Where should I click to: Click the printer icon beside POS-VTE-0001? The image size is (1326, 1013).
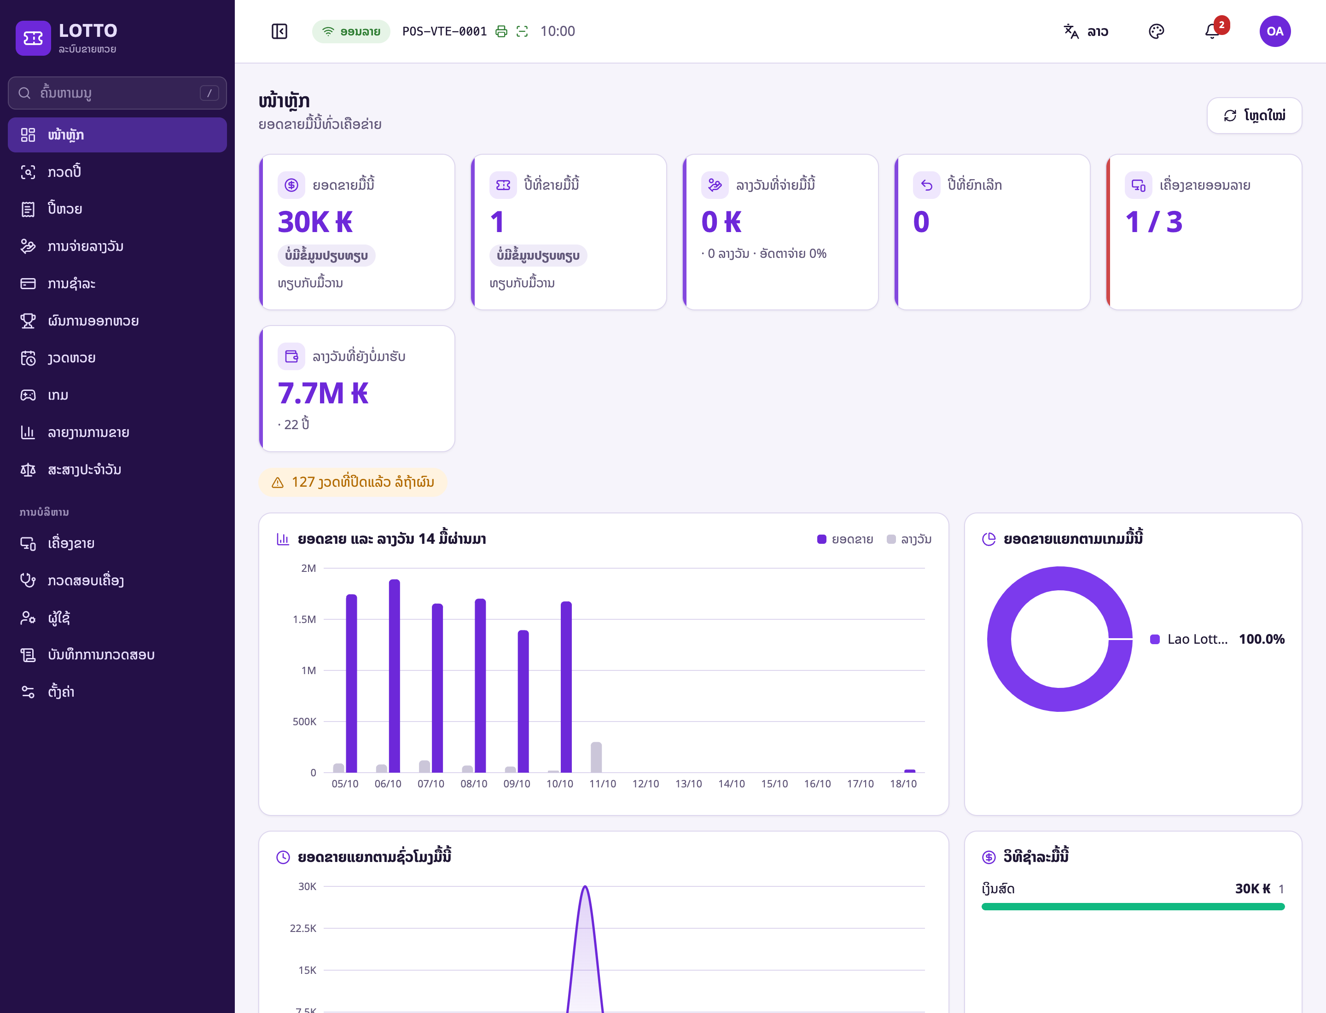coord(501,31)
